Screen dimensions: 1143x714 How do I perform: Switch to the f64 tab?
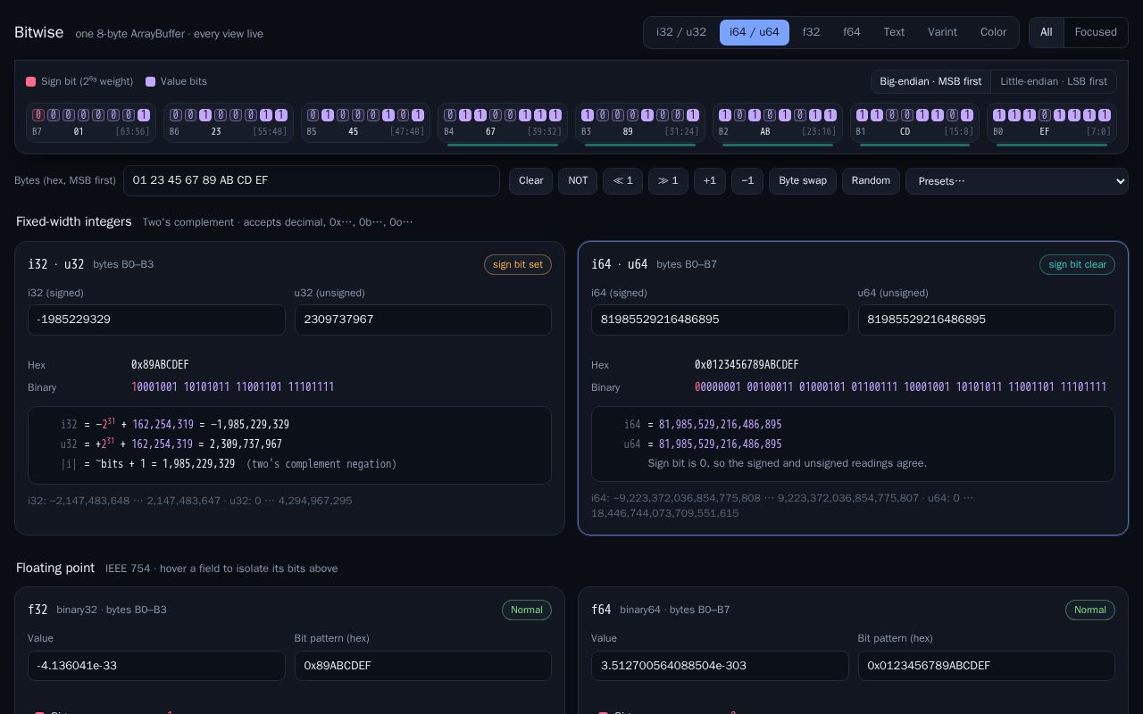pos(852,32)
